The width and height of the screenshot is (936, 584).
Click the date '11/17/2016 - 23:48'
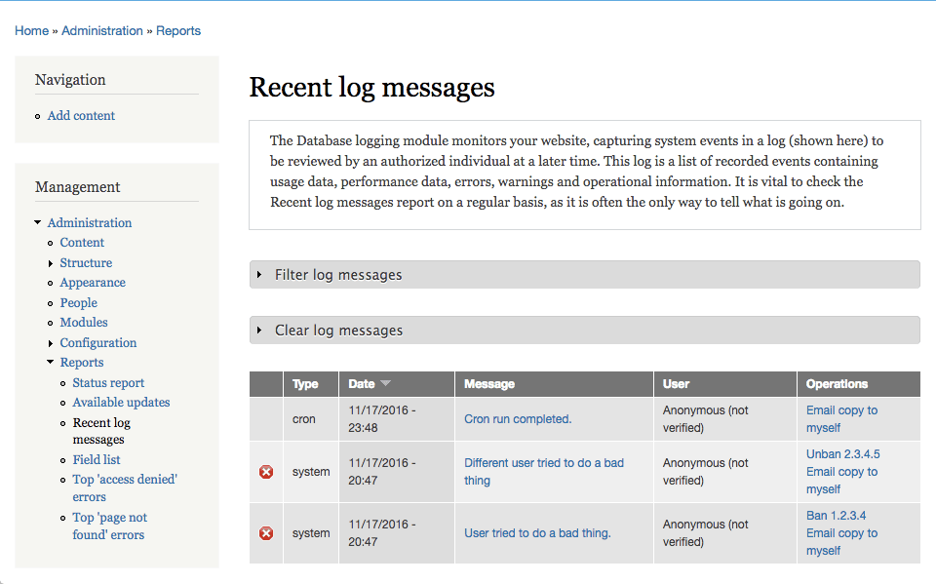(382, 419)
